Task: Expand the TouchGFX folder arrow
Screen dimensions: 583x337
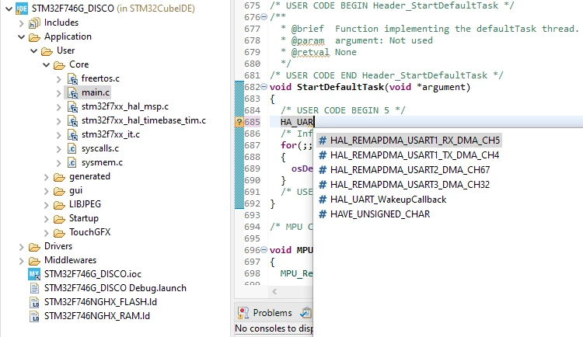Action: [x=46, y=233]
